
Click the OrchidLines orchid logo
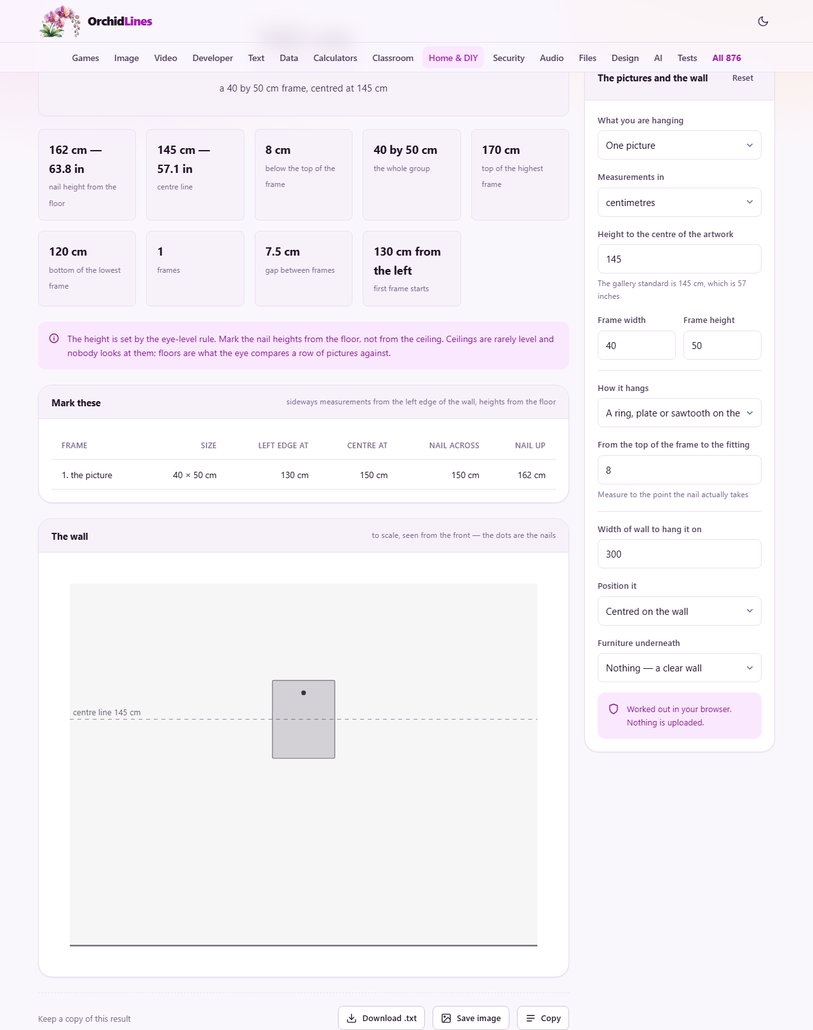[60, 21]
